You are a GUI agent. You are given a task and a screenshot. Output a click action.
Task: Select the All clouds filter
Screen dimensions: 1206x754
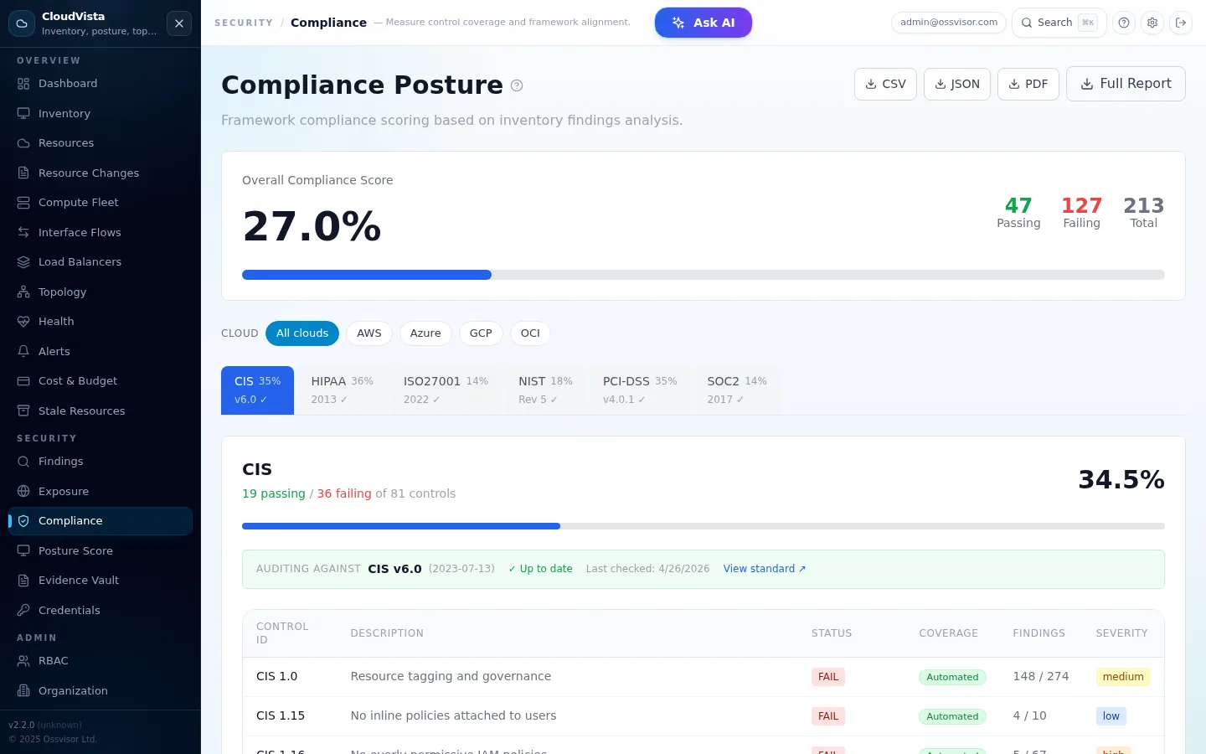(x=302, y=333)
